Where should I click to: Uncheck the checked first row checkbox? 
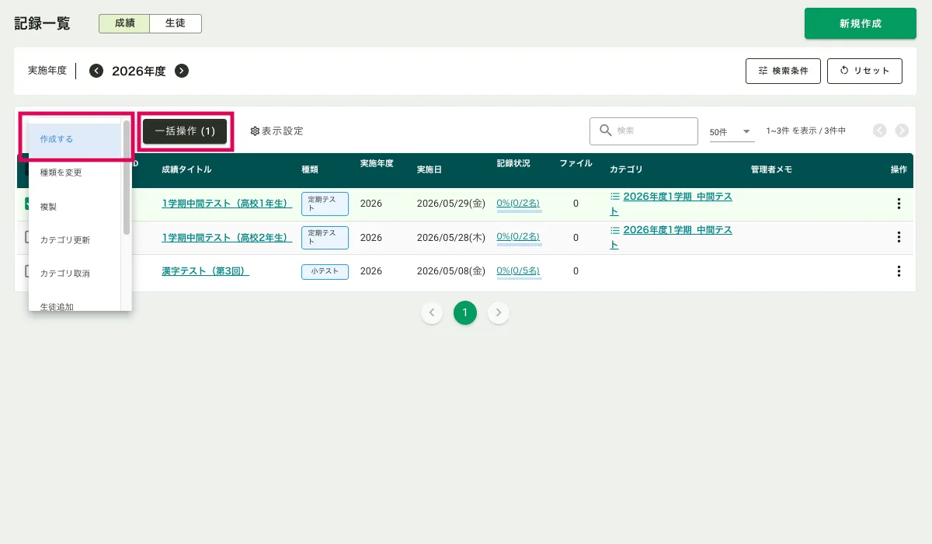click(x=25, y=204)
